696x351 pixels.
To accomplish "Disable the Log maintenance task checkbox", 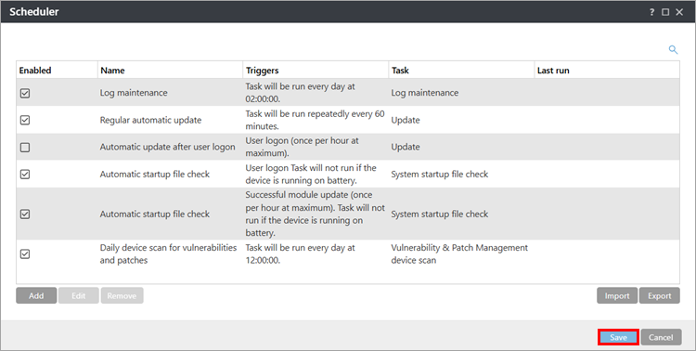I will click(x=25, y=93).
